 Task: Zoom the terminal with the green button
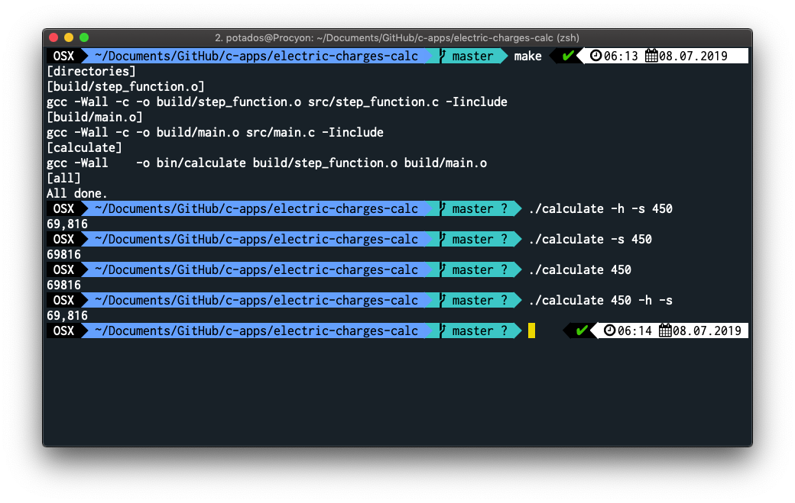pos(84,37)
